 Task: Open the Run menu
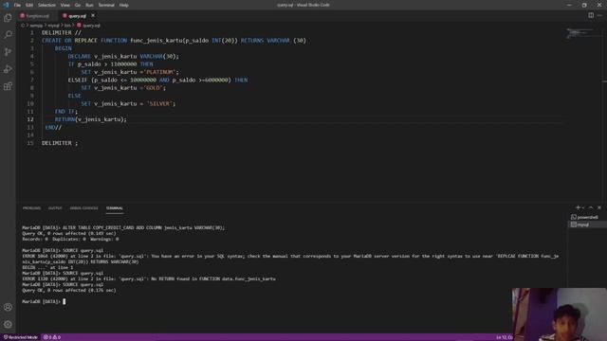tap(89, 5)
